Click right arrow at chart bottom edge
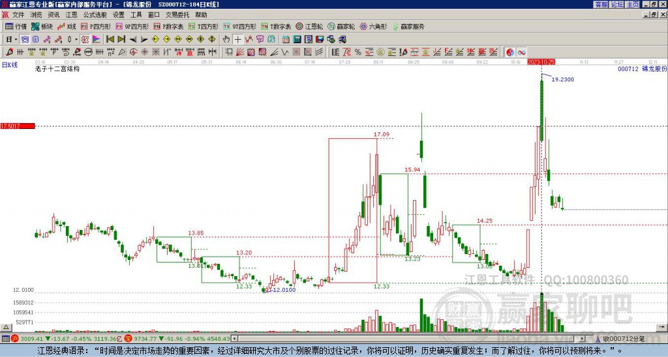The width and height of the screenshot is (668, 357). [661, 327]
